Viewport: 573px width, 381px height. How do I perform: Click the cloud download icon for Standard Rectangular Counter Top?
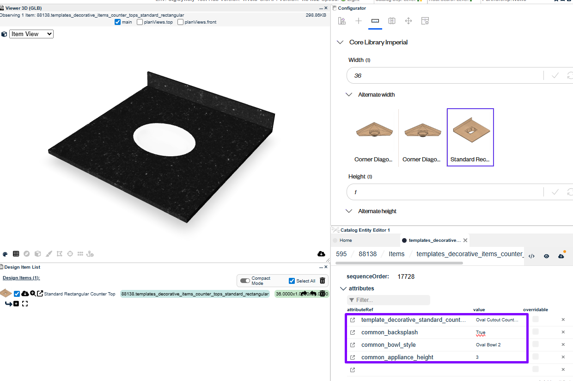click(25, 294)
